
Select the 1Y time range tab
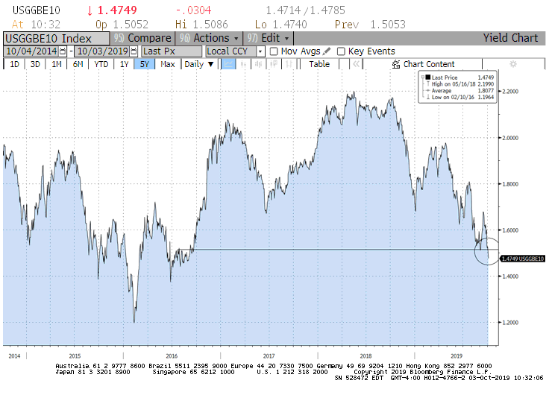125,64
